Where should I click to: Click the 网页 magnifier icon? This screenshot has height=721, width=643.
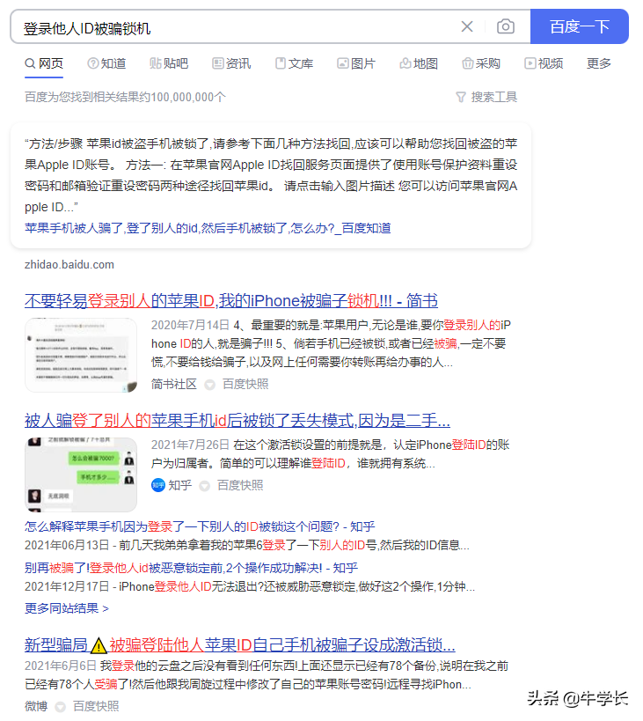[30, 63]
